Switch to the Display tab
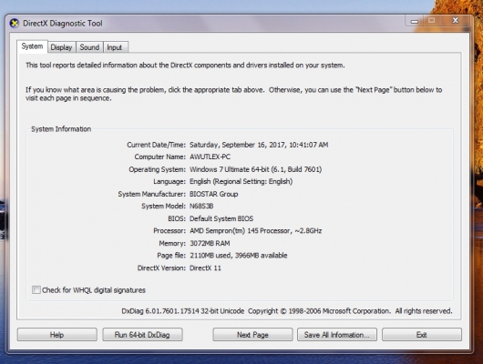 62,47
